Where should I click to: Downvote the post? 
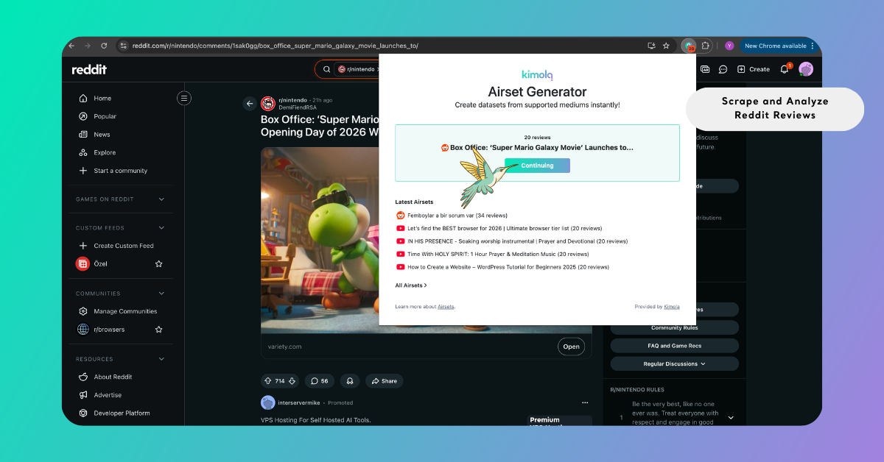[292, 381]
